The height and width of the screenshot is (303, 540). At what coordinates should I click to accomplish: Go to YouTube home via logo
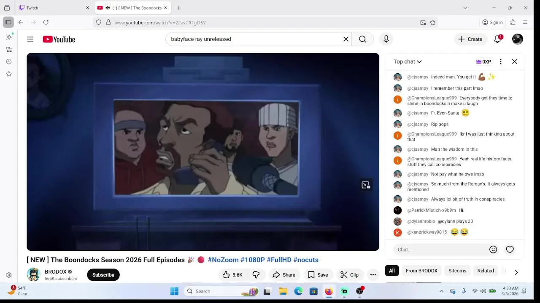point(59,39)
